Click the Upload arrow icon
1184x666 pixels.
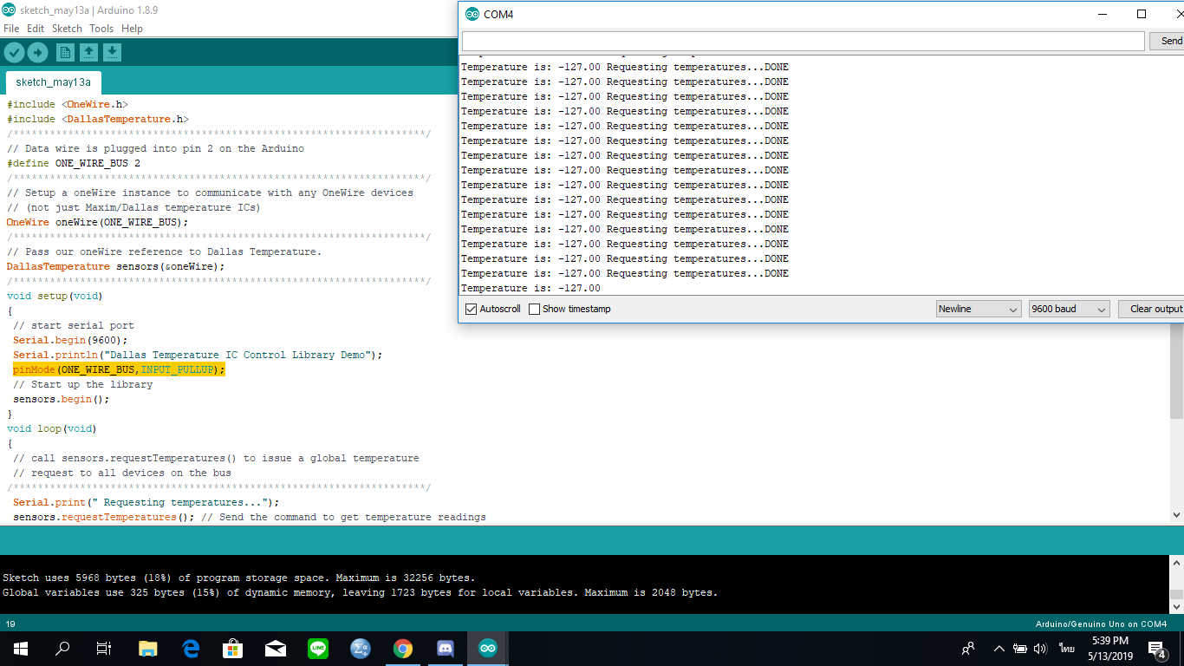[x=37, y=53]
